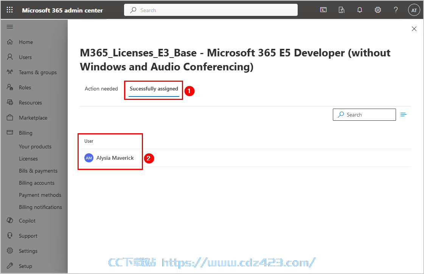Click the Roles icon in sidebar

(x=10, y=87)
